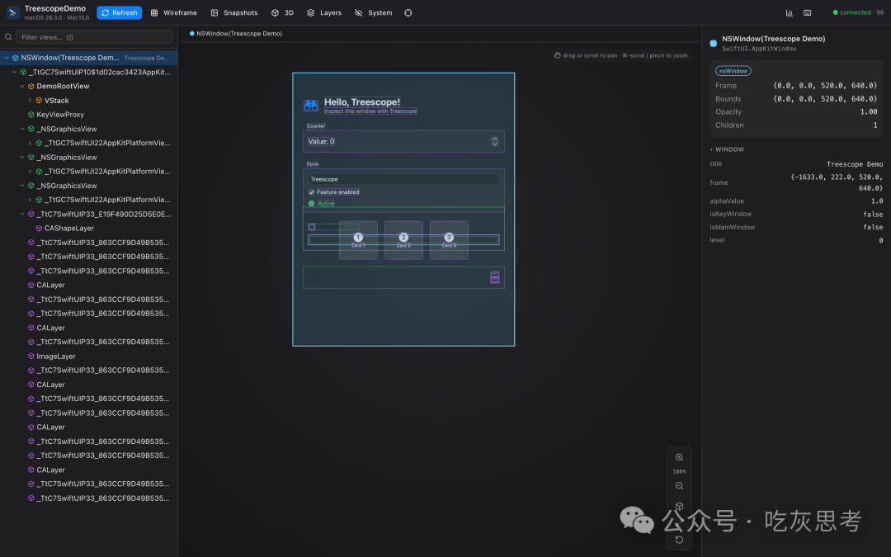891x557 pixels.
Task: Expand the VStack node
Action: 31,101
